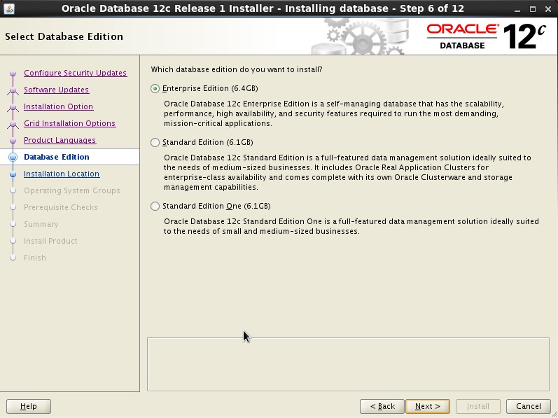
Task: Open the Software Updates step
Action: [x=56, y=90]
